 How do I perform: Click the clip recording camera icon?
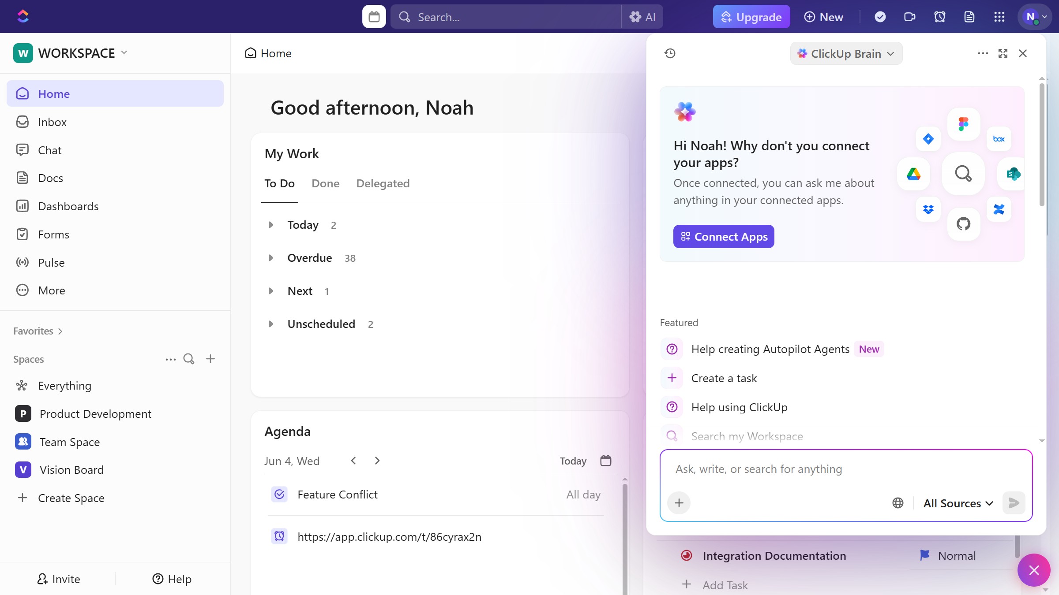click(x=909, y=17)
